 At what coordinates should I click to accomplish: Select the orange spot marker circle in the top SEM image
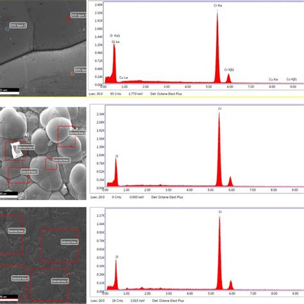pyautogui.click(x=72, y=74)
